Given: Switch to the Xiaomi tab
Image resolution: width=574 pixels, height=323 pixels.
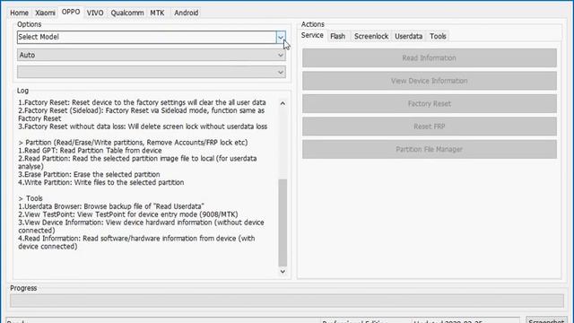Looking at the screenshot, I should pos(45,13).
